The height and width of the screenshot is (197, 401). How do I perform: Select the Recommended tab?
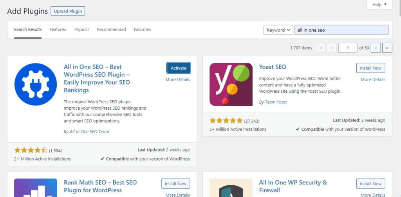[x=112, y=30]
